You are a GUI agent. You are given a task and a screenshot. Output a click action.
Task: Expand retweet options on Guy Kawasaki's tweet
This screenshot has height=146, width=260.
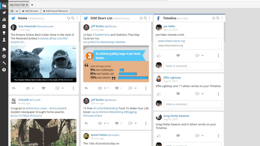point(33,88)
